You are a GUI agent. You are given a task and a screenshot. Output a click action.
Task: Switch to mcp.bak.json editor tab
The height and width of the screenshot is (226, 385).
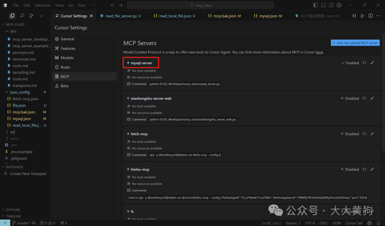pos(225,16)
